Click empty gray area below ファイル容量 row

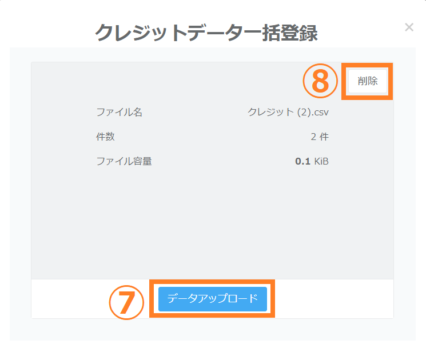[212, 223]
